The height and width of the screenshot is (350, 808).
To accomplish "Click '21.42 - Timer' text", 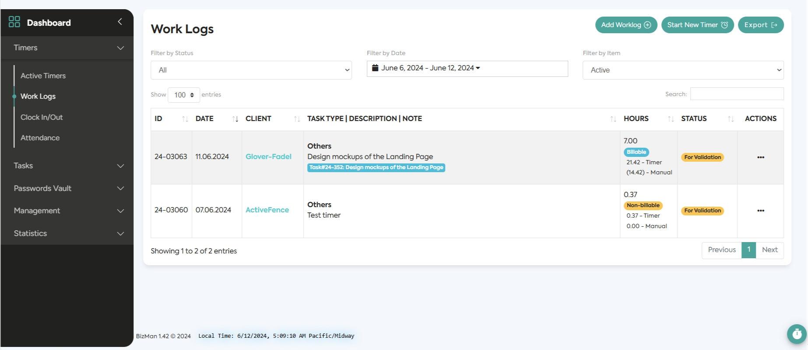I will click(644, 162).
